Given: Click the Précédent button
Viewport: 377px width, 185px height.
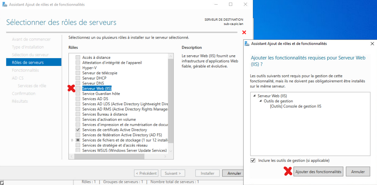Looking at the screenshot, I should (x=147, y=173).
